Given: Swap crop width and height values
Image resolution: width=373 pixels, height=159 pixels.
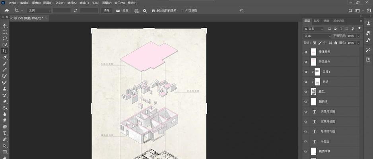Looking at the screenshot, I should tap(76, 10).
